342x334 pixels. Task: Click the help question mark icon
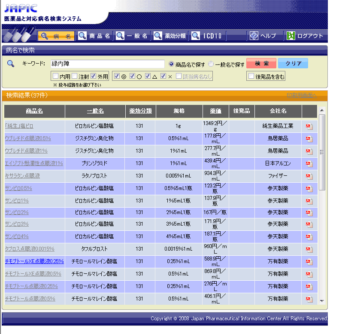coord(254,36)
